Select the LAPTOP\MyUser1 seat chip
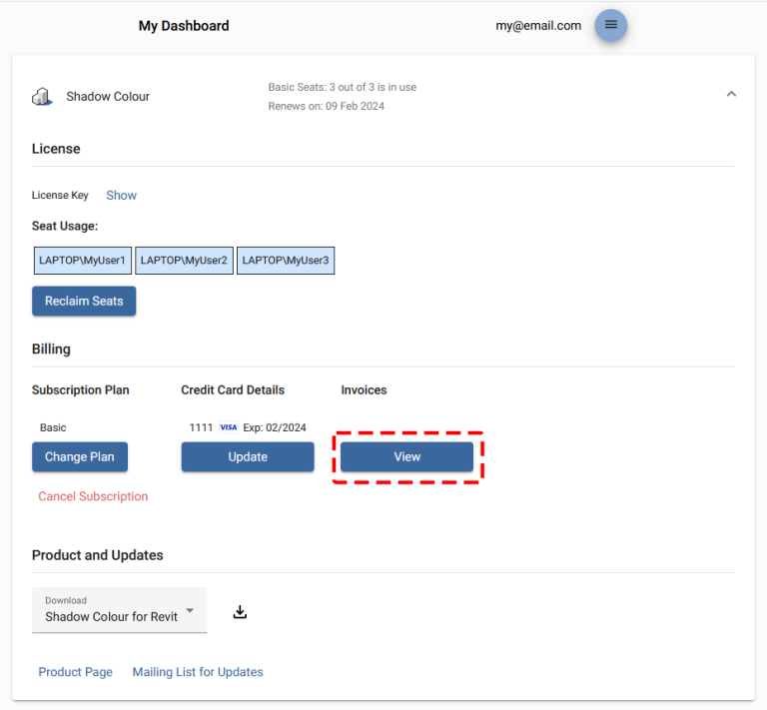Image resolution: width=767 pixels, height=710 pixels. (x=82, y=261)
